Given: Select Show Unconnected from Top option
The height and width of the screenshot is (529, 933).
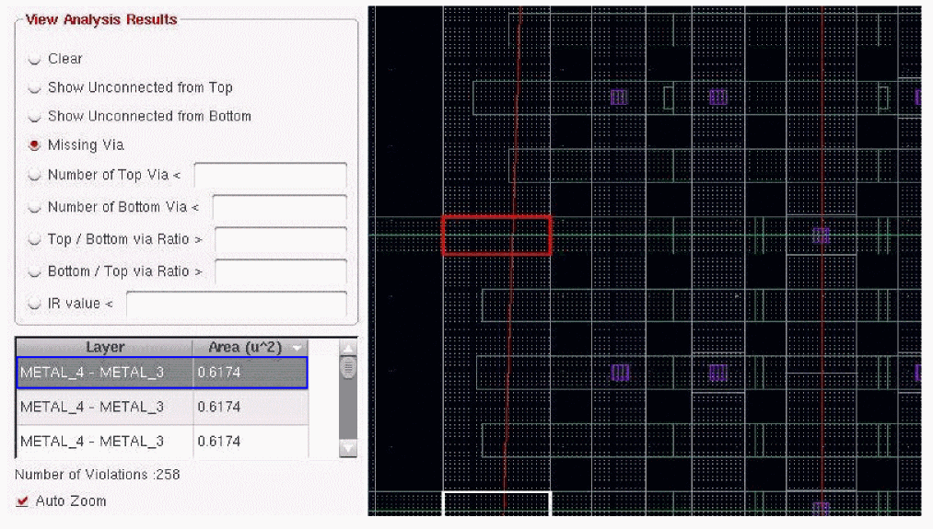Looking at the screenshot, I should (34, 87).
